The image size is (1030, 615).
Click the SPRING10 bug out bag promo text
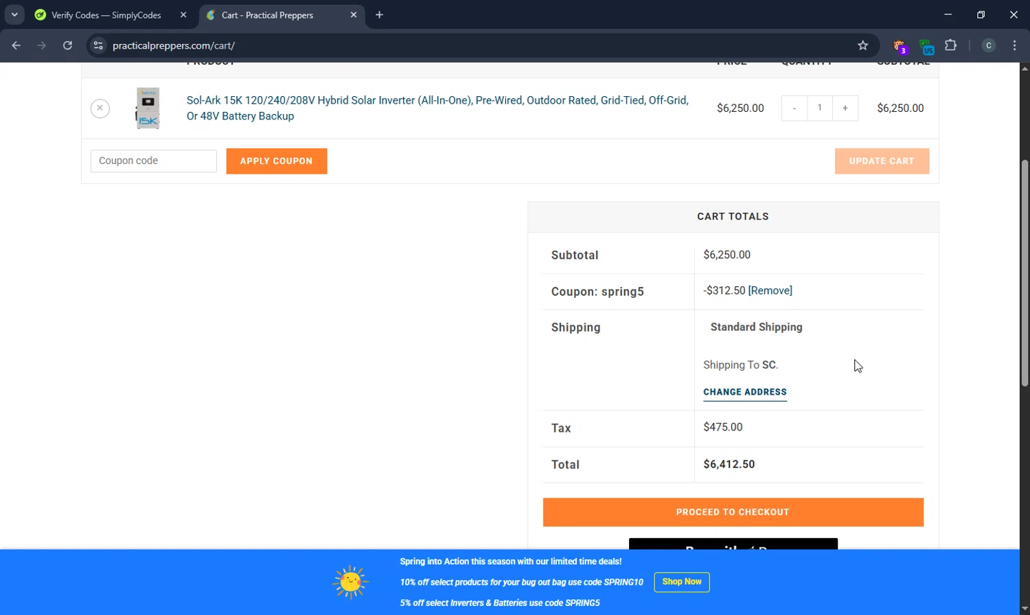[521, 583]
